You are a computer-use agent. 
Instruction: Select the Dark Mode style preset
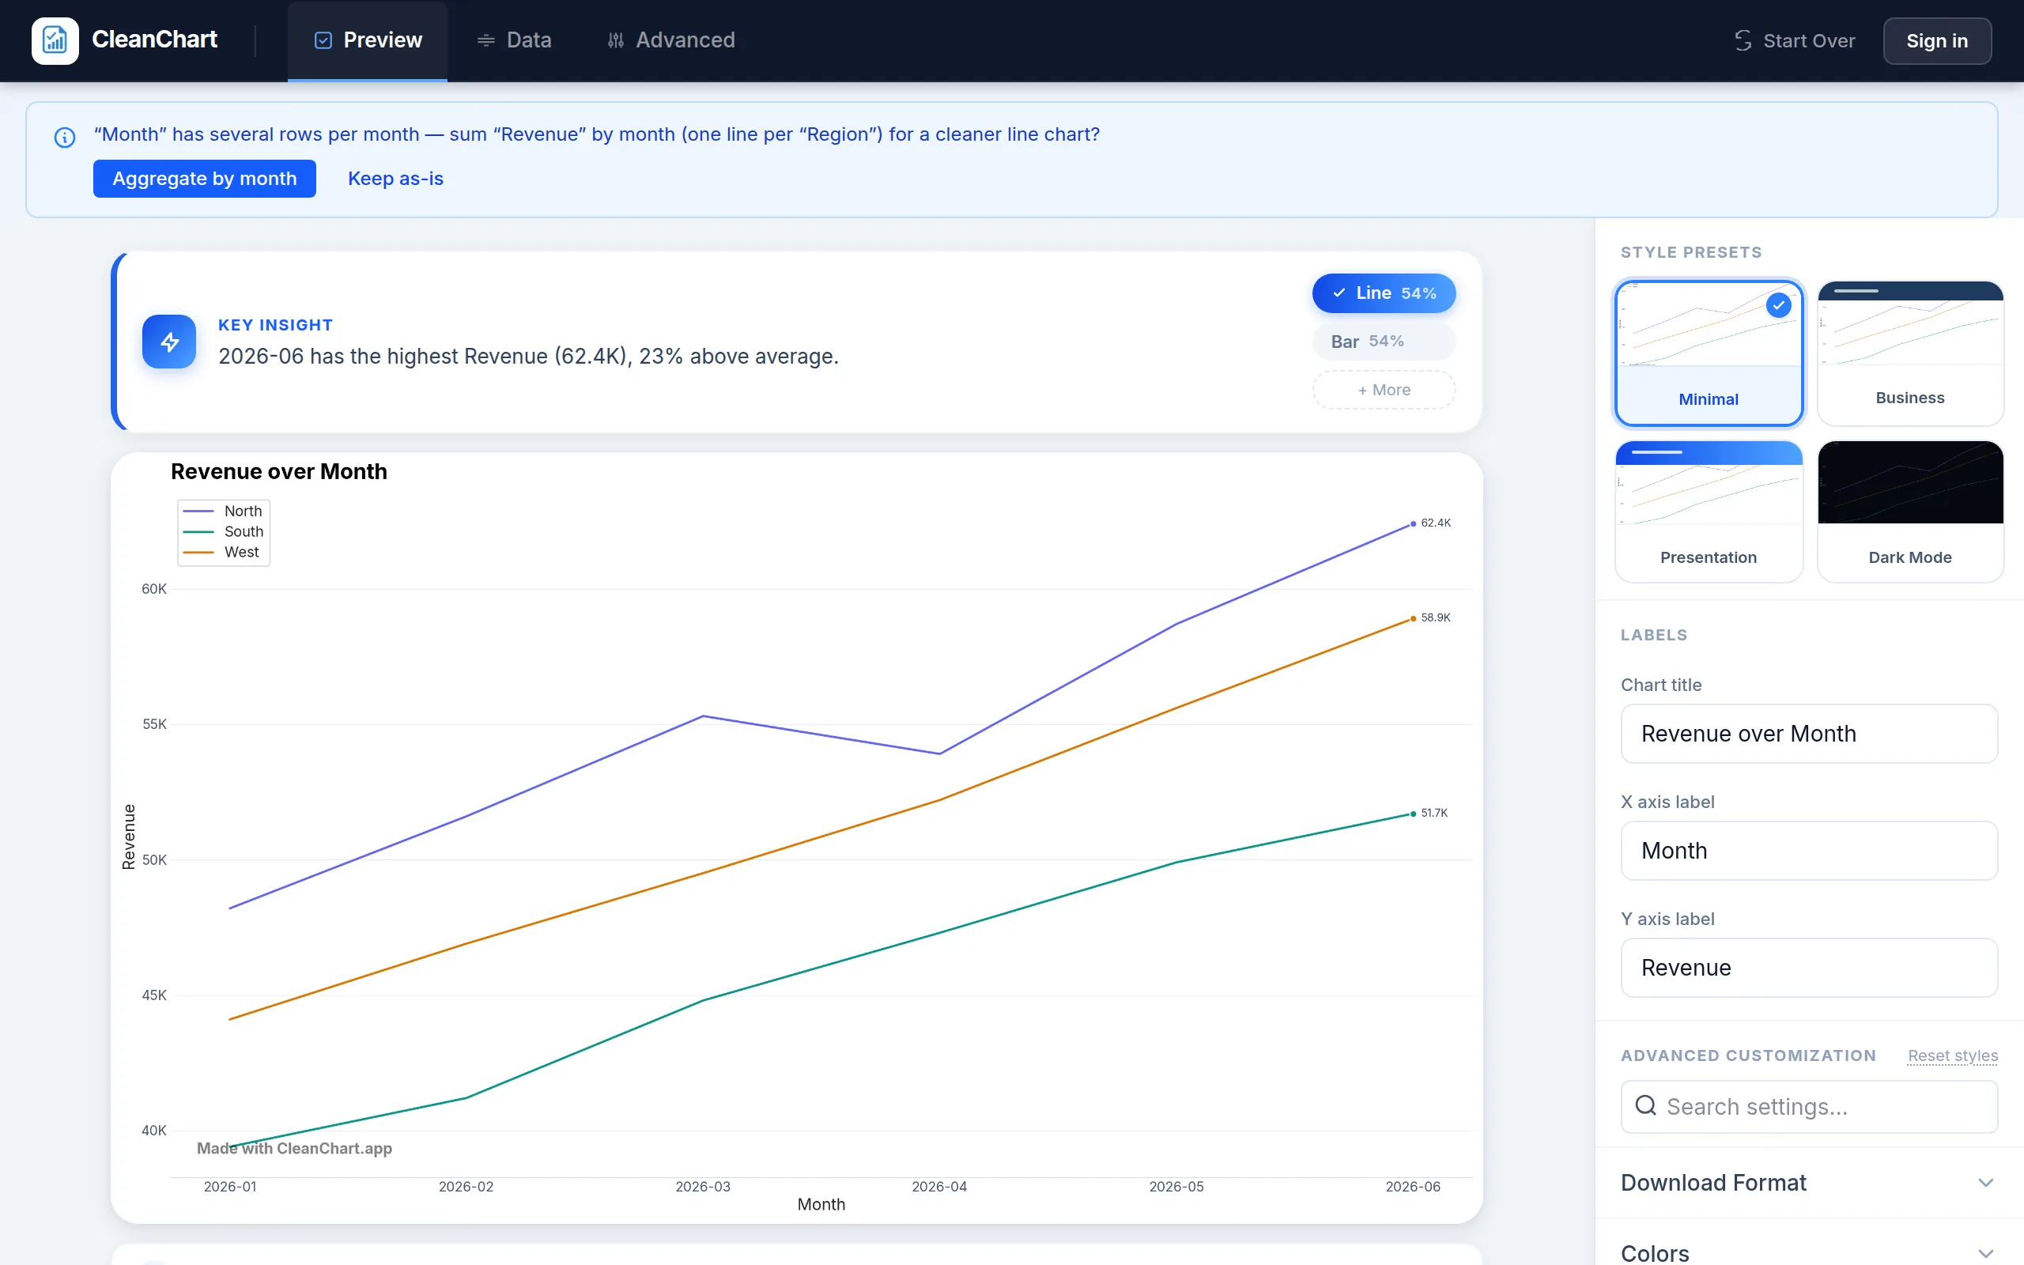1910,512
